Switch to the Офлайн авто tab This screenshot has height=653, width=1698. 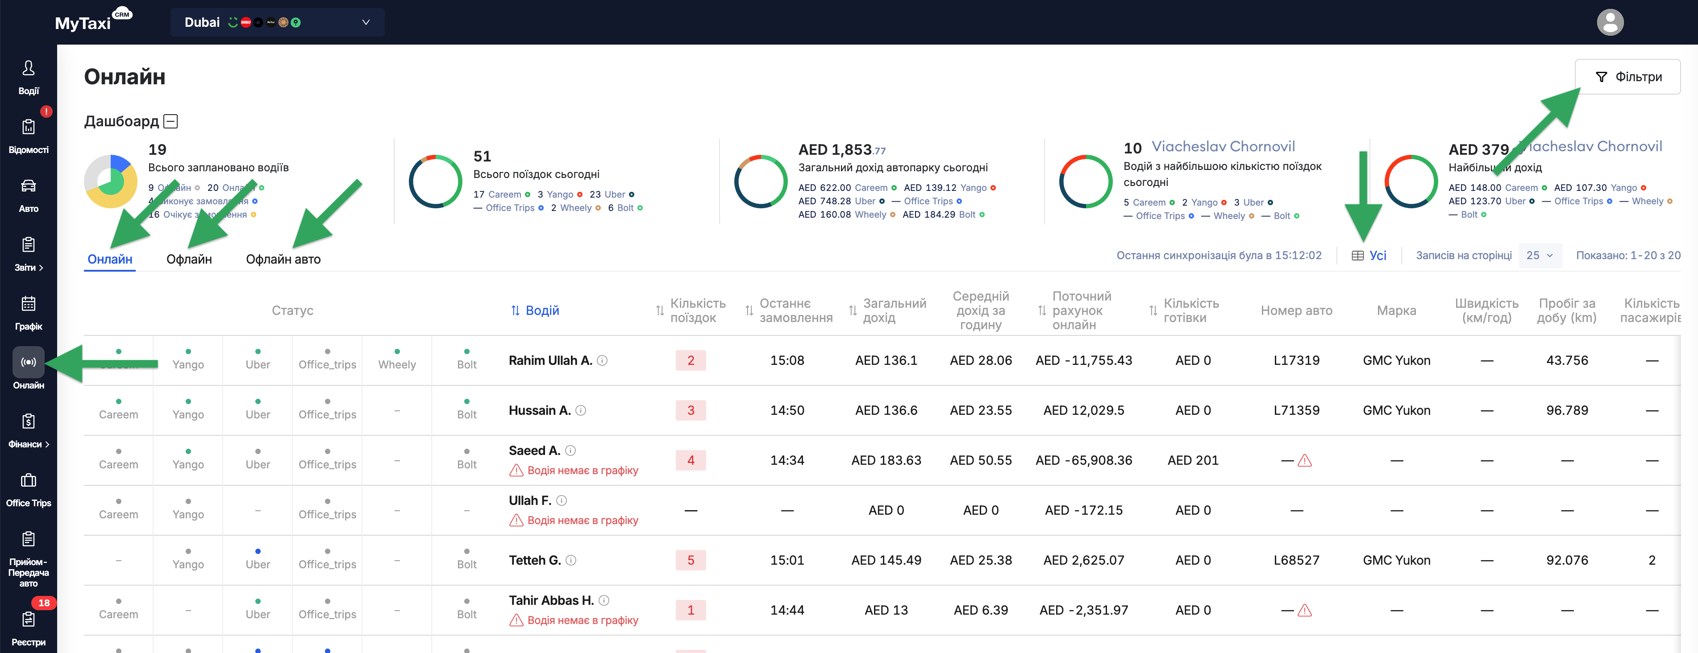pyautogui.click(x=283, y=259)
